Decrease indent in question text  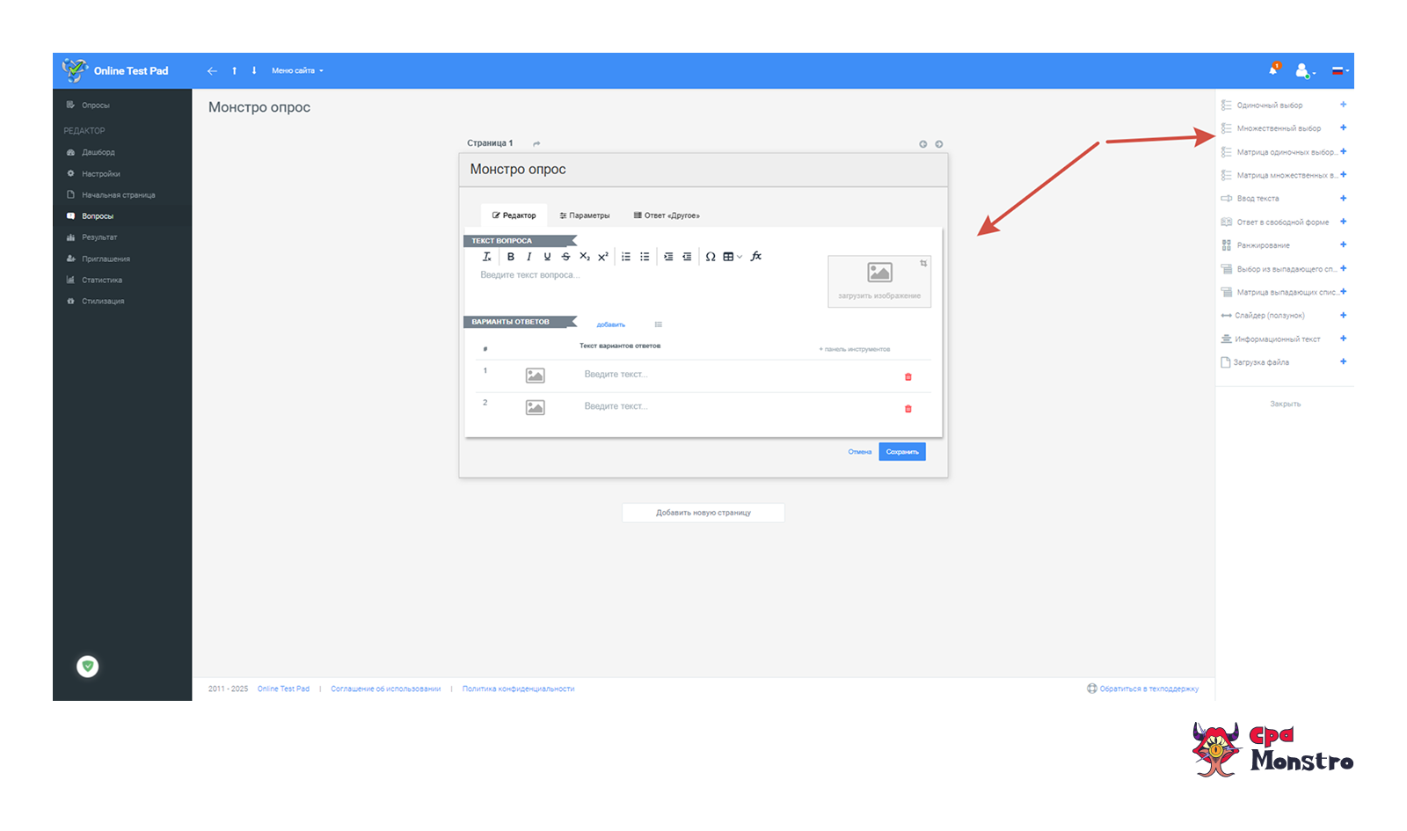click(687, 257)
